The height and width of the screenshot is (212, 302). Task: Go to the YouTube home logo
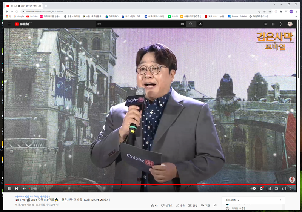22,24
